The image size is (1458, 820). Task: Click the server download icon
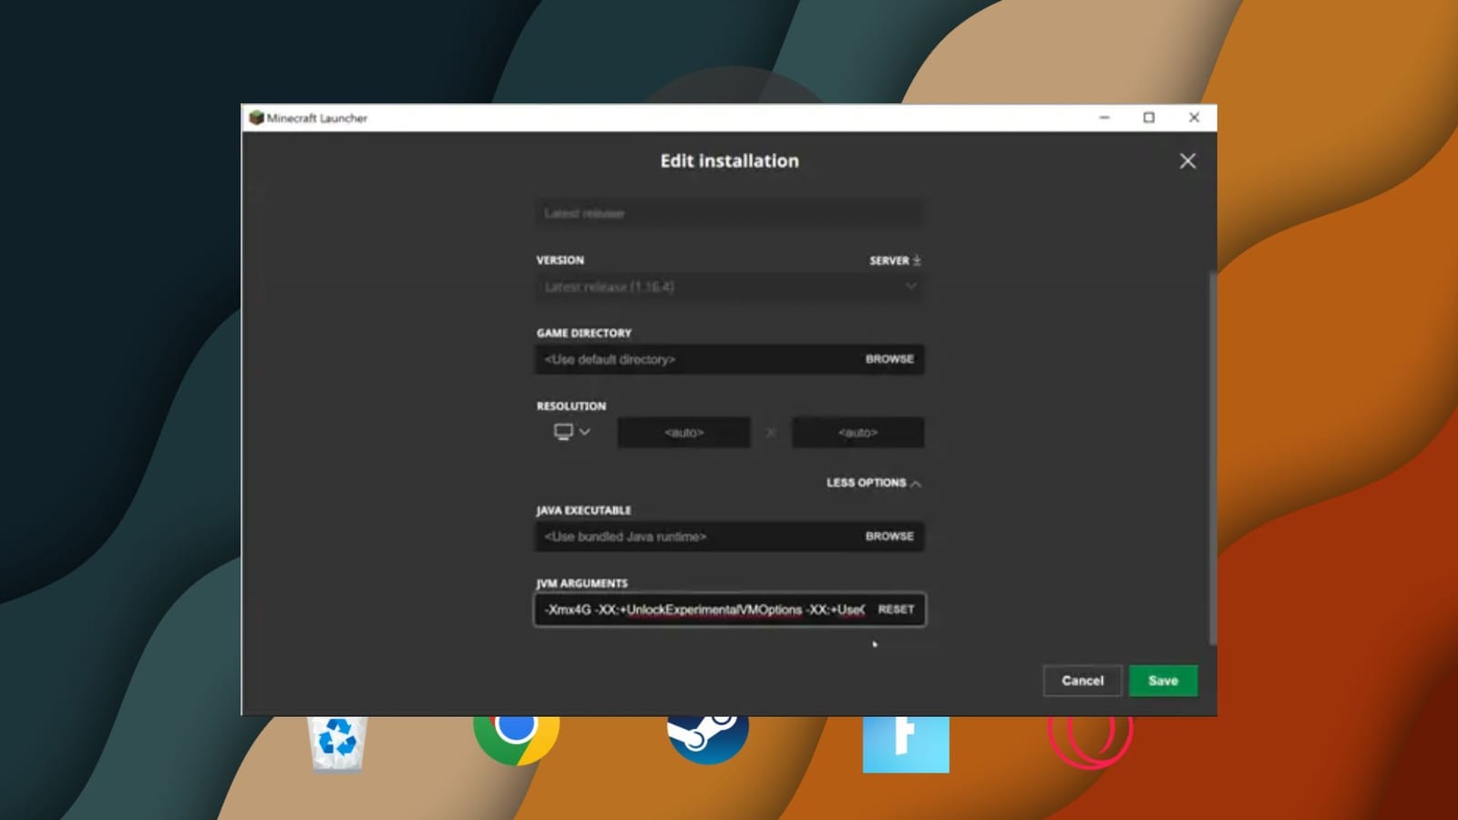click(915, 261)
